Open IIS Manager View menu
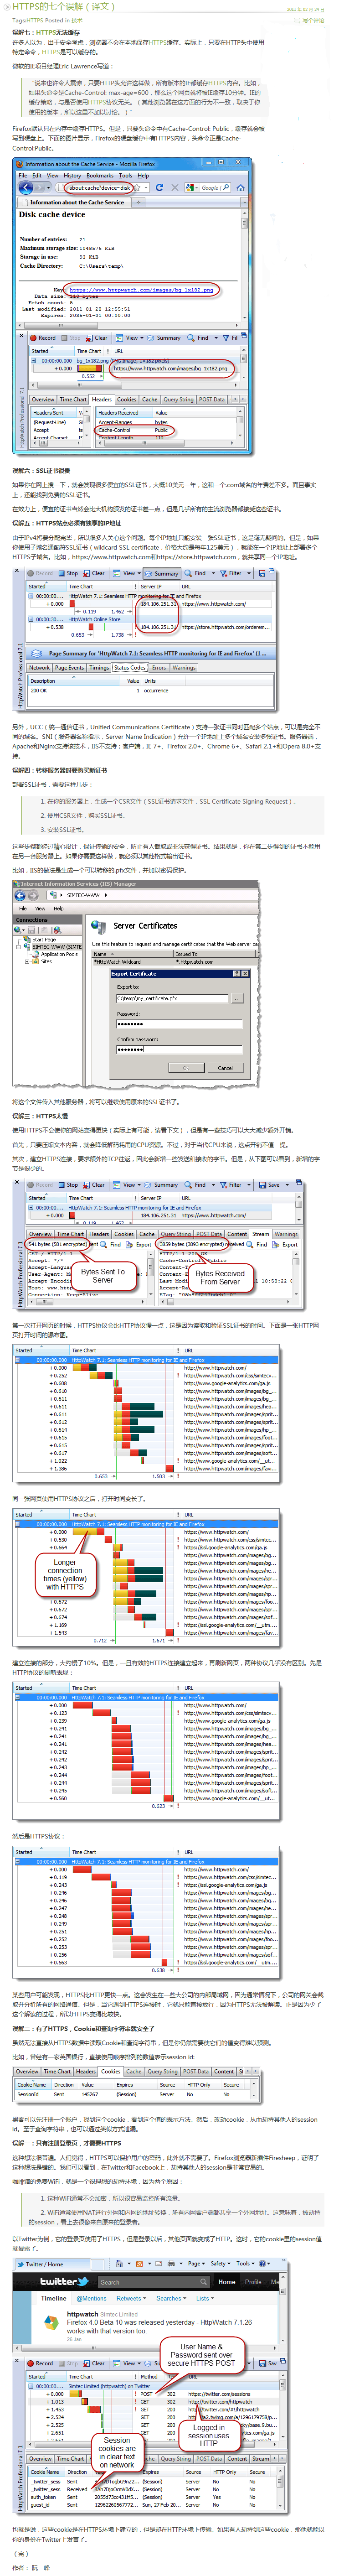339x2576 pixels. (40, 908)
